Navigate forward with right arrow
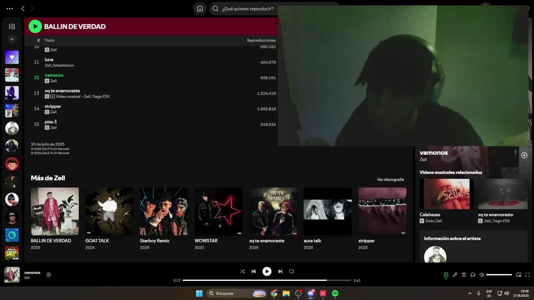 [x=32, y=8]
